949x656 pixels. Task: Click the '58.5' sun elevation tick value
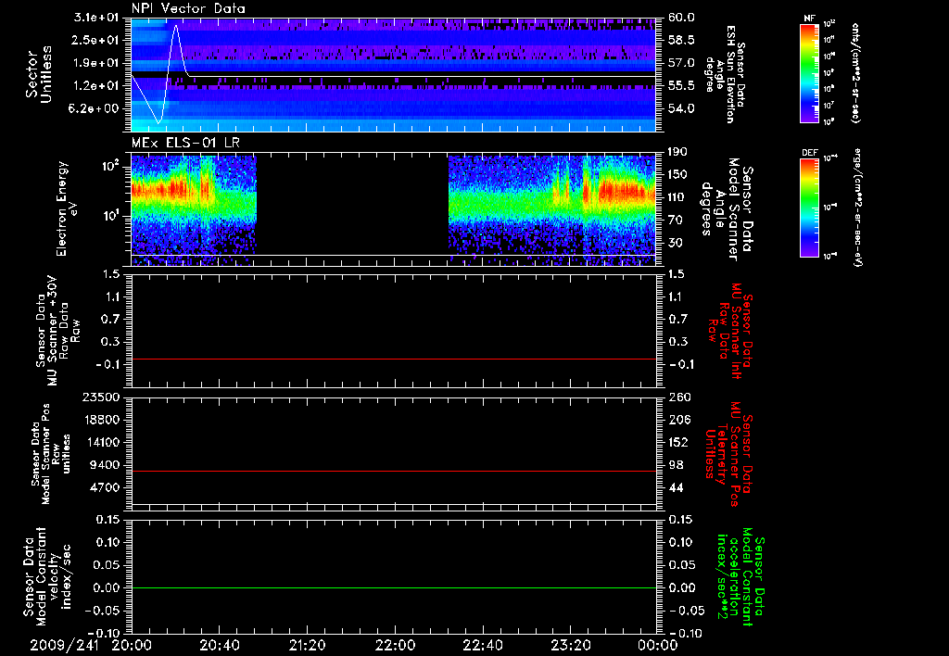681,40
